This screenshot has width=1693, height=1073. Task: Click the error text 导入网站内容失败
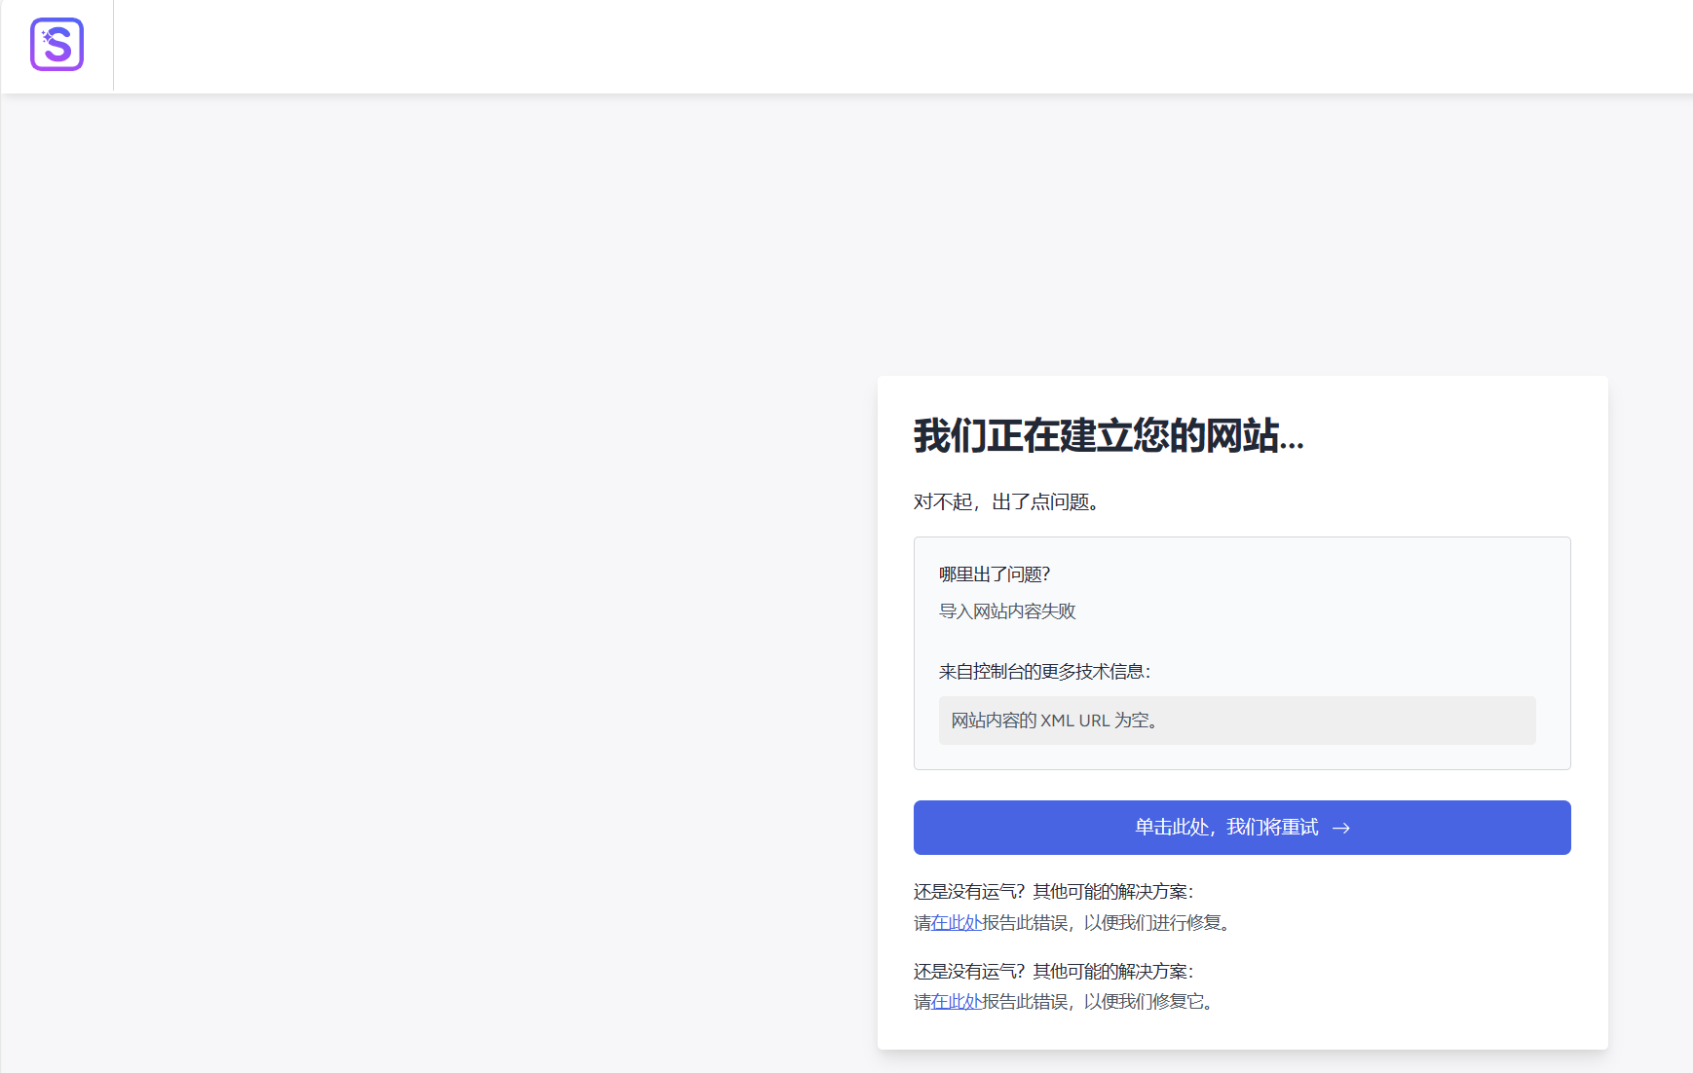1007,611
